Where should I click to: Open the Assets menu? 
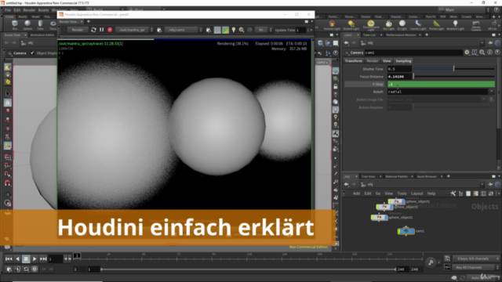(x=43, y=10)
